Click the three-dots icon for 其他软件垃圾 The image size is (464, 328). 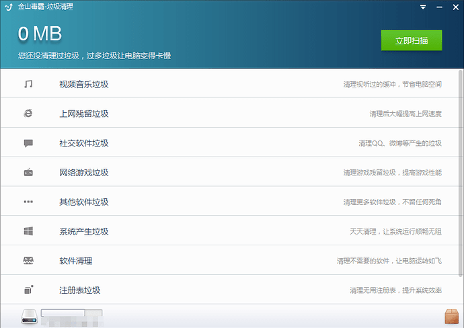[28, 202]
